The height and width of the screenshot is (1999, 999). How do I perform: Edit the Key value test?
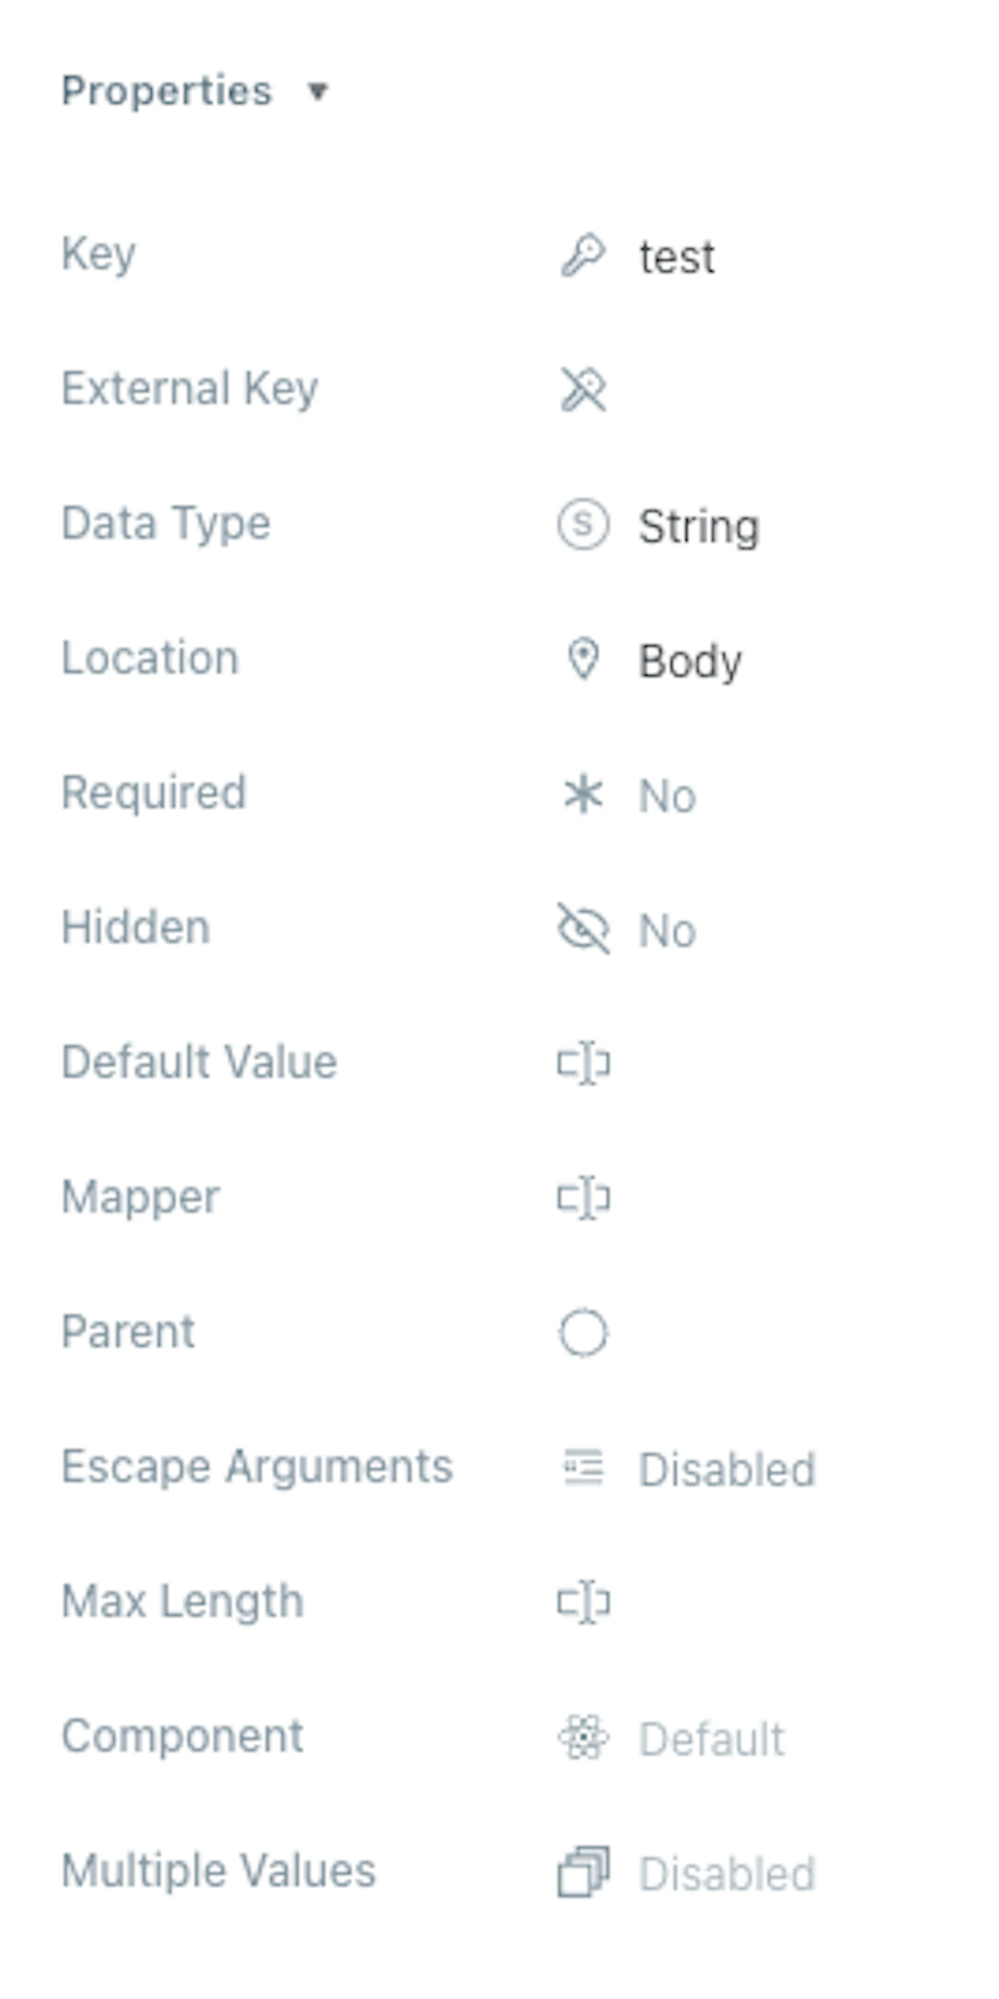click(676, 257)
